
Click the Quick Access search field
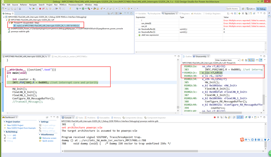233,9
